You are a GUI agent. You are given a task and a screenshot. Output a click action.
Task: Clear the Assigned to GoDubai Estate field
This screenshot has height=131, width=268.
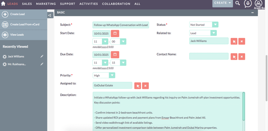[146, 86]
